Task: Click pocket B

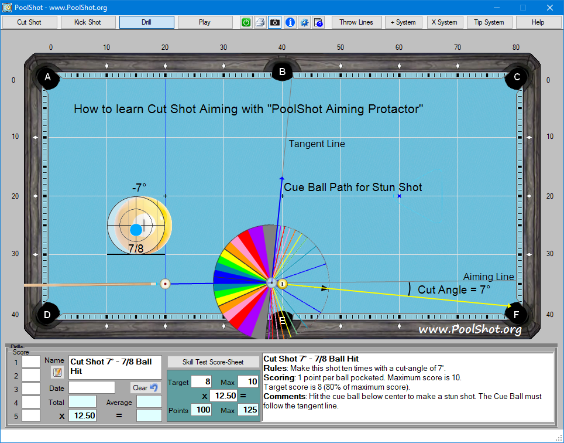Action: point(283,71)
